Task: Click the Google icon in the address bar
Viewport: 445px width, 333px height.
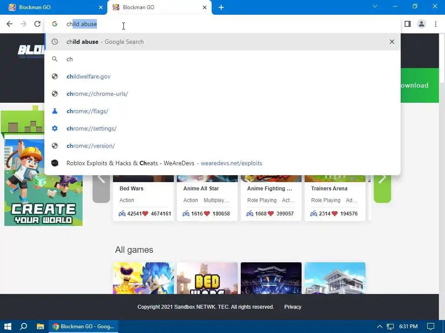Action: [55, 24]
